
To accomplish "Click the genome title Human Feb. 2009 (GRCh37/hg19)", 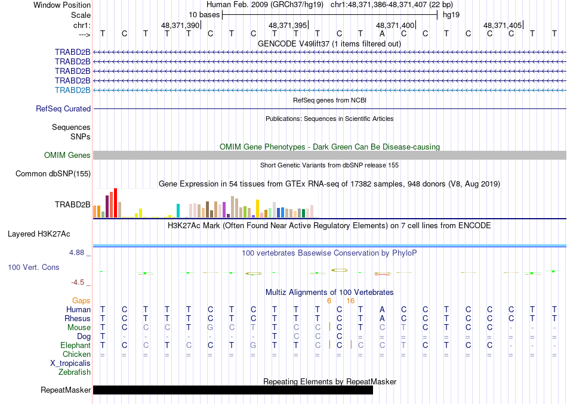I will 266,5.
